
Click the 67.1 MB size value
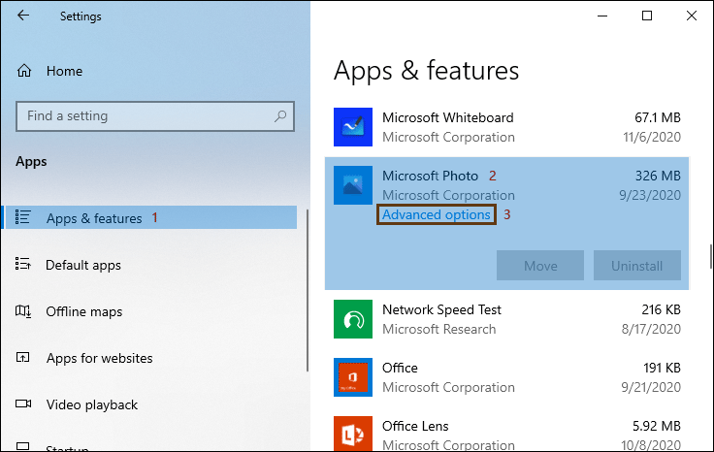[x=658, y=118]
